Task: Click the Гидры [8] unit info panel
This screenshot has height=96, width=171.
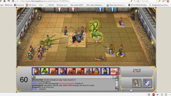Action: (x=137, y=72)
